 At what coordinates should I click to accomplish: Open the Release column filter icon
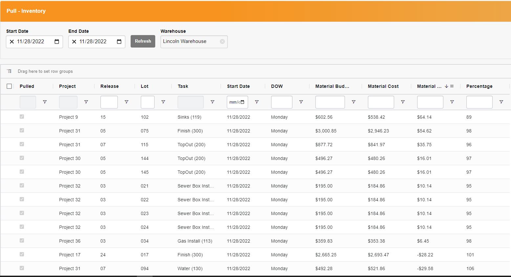tap(126, 102)
